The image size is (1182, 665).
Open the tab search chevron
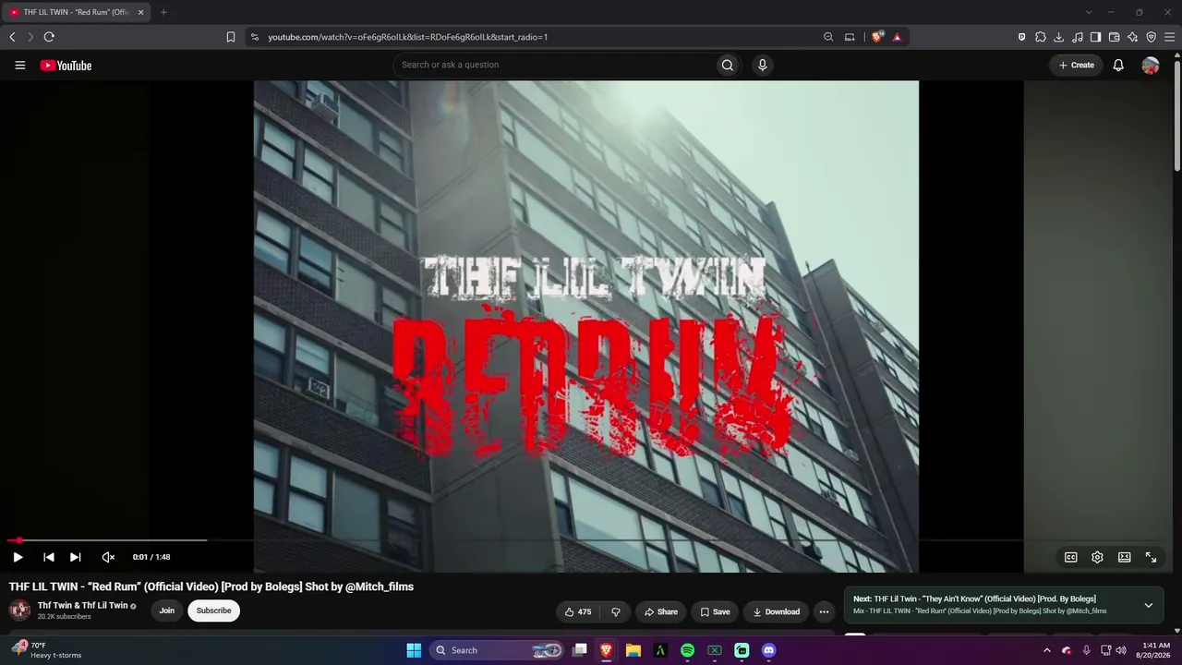point(1089,12)
